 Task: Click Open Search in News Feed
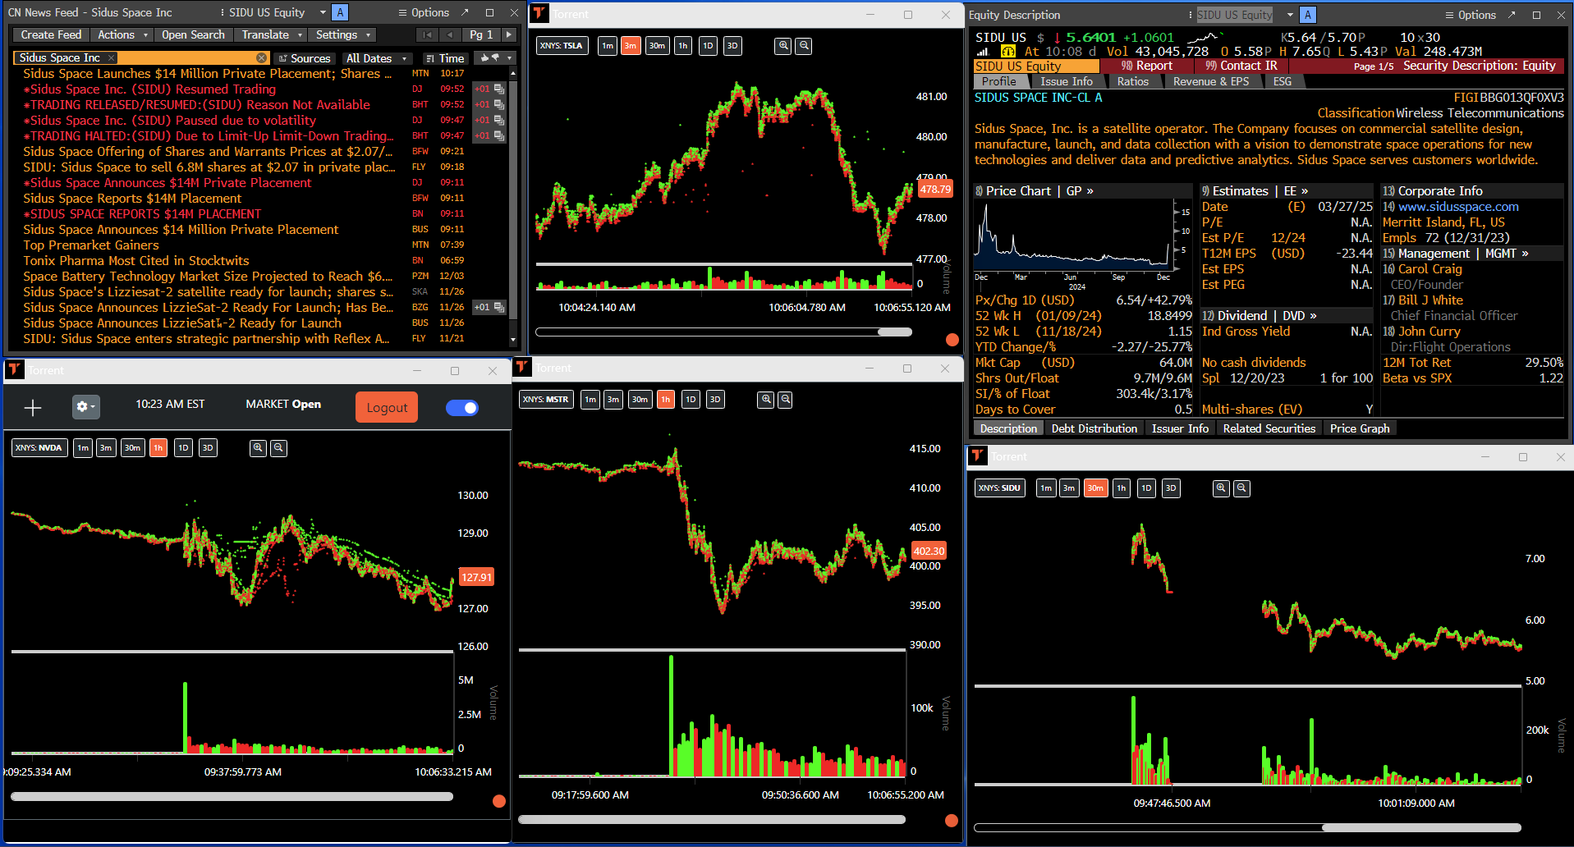[193, 34]
